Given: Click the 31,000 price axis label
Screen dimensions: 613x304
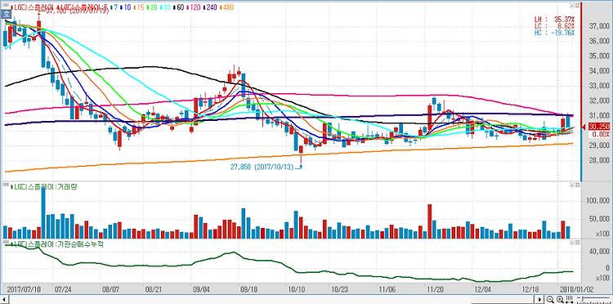Looking at the screenshot, I should [x=599, y=116].
